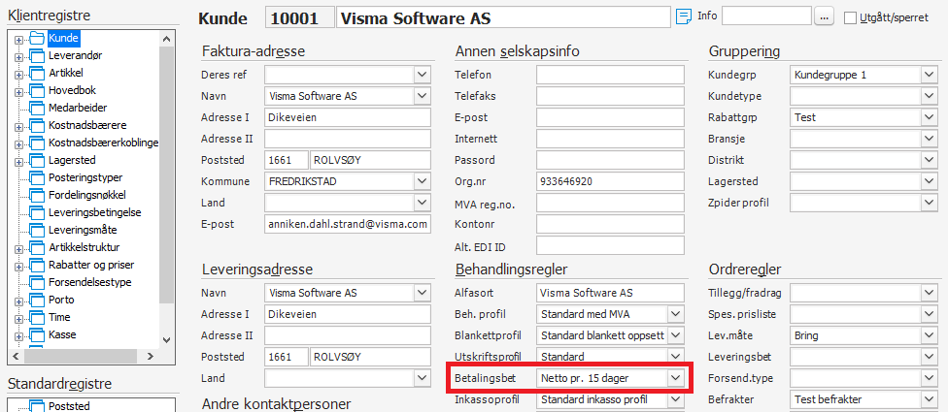Click the MVA reg.no. input field

tap(610, 202)
